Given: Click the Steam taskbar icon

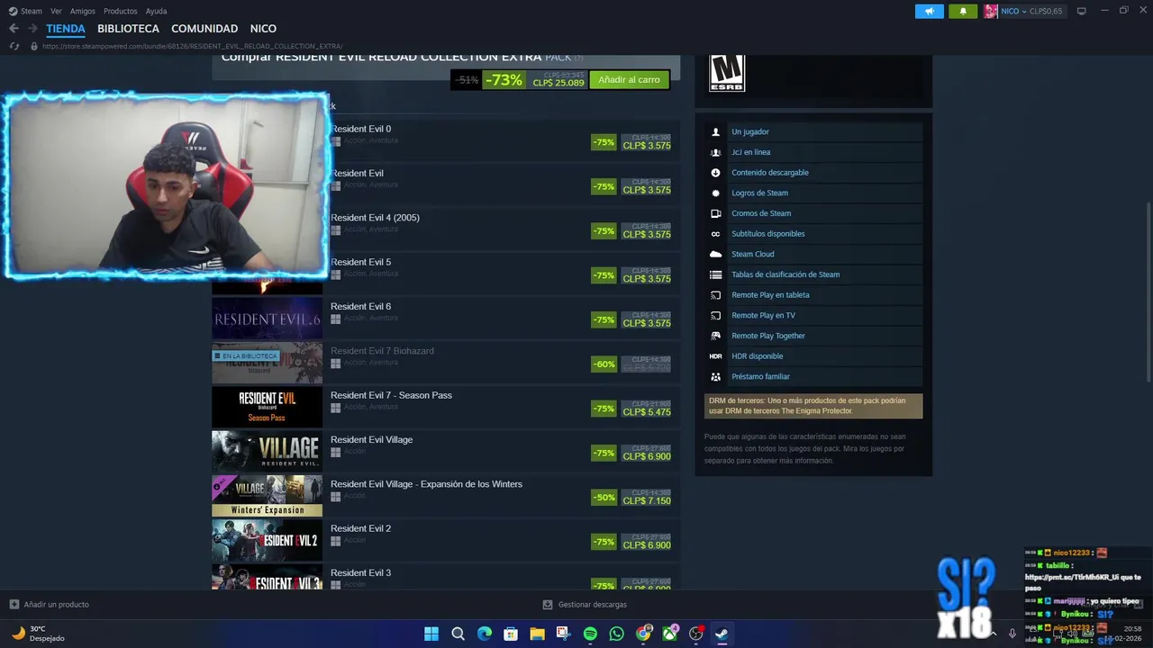Looking at the screenshot, I should coord(722,634).
